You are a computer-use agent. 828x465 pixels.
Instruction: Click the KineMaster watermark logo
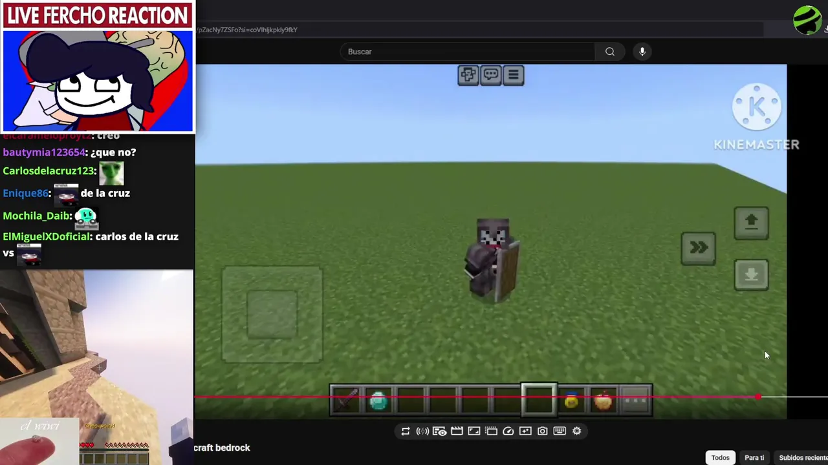(756, 117)
